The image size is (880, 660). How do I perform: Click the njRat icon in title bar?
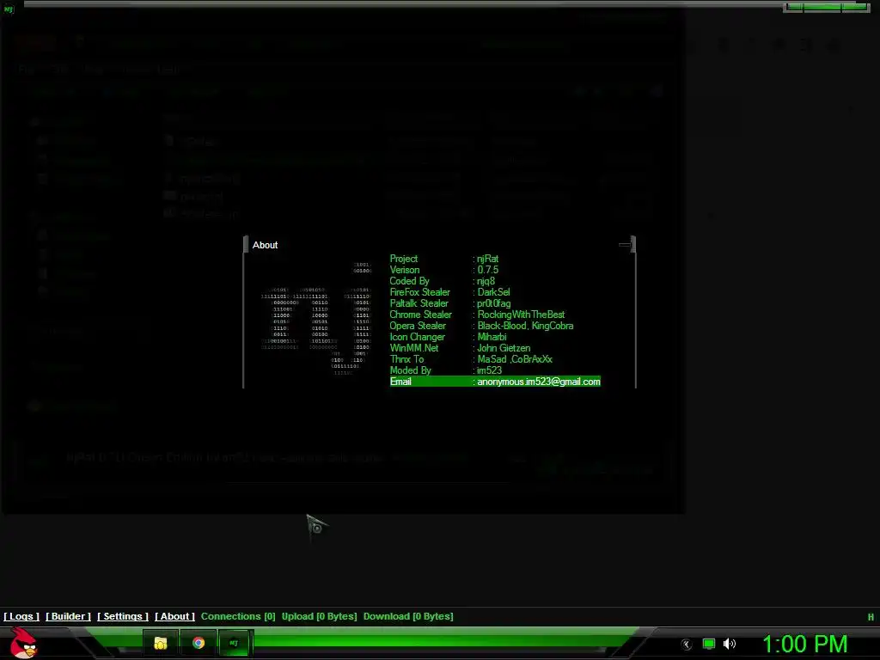tap(9, 9)
